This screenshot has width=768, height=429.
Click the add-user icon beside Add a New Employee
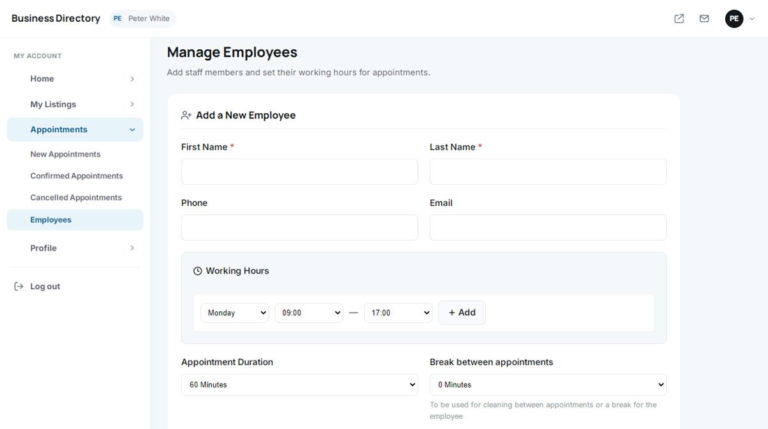pos(186,115)
